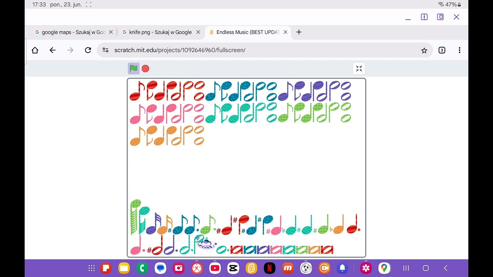Image resolution: width=493 pixels, height=277 pixels.
Task: Select the lower blue whole note in top row
Action: point(272,97)
